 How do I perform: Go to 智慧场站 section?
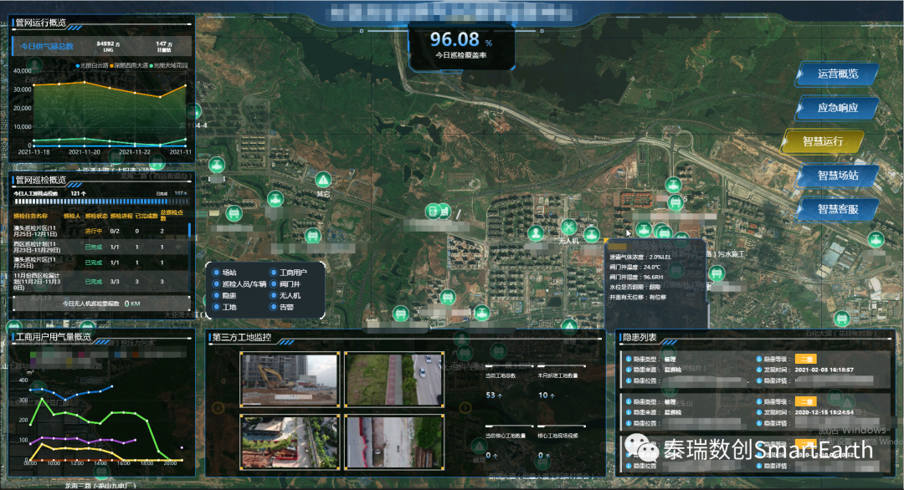tap(837, 175)
